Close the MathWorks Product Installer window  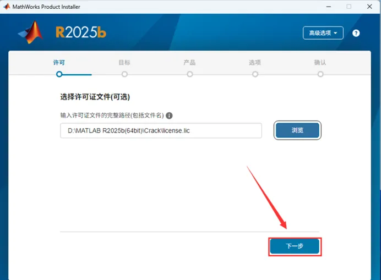pyautogui.click(x=369, y=7)
